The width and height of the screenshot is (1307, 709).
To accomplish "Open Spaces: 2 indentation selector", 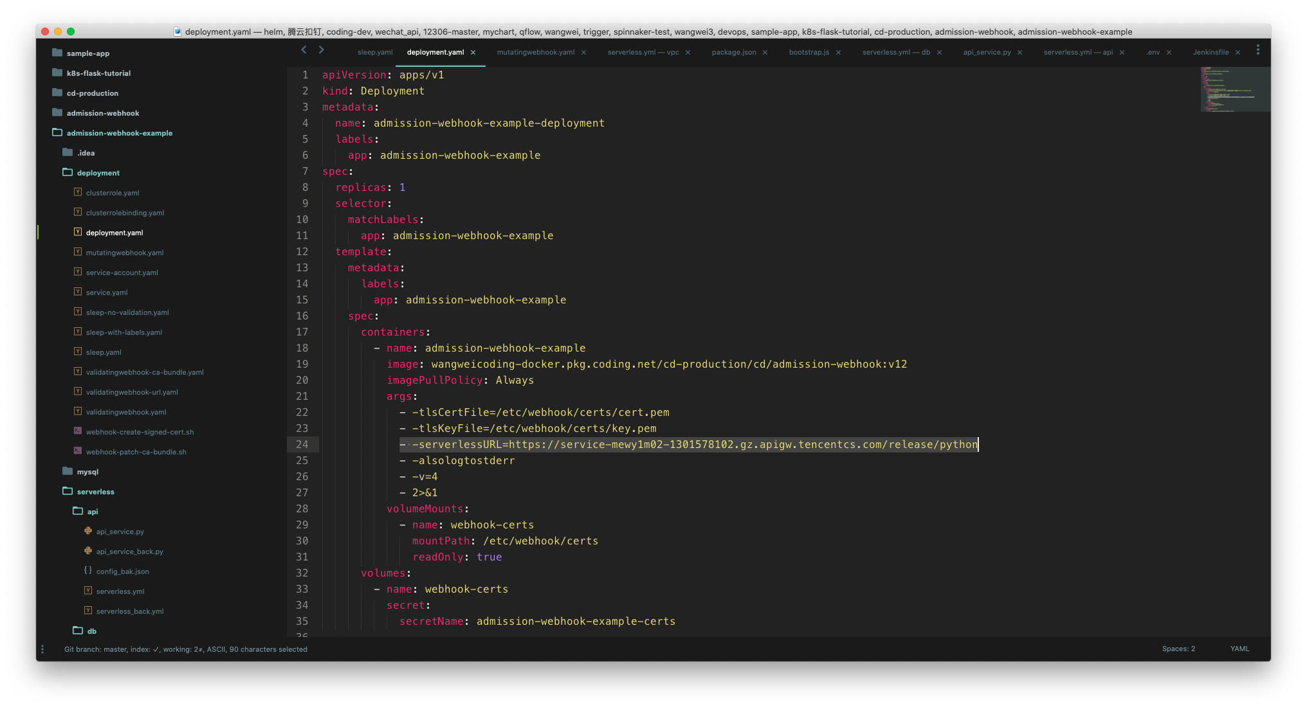I will 1178,649.
